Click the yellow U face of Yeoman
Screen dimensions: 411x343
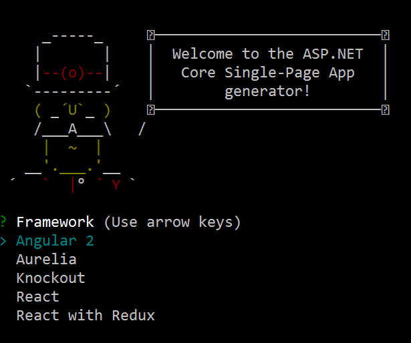(x=73, y=110)
